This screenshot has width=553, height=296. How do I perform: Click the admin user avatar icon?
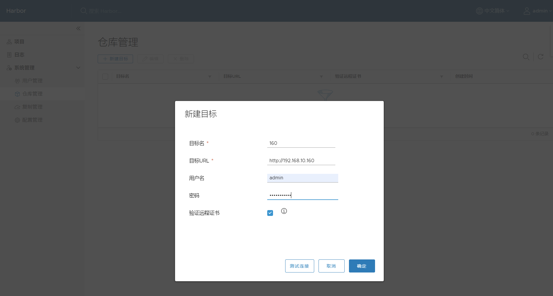point(527,11)
